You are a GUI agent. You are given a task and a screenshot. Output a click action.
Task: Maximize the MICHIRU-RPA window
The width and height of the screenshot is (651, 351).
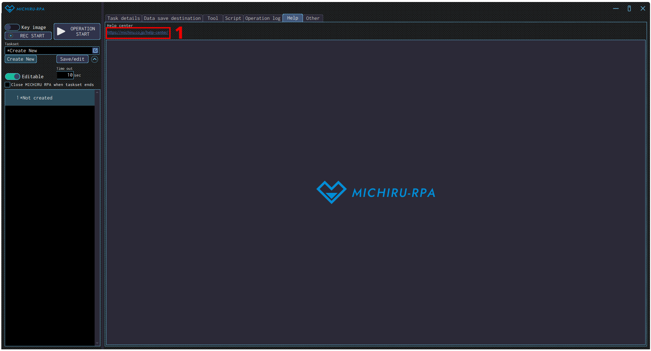[629, 9]
